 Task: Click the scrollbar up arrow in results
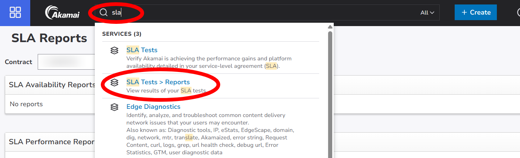click(330, 27)
